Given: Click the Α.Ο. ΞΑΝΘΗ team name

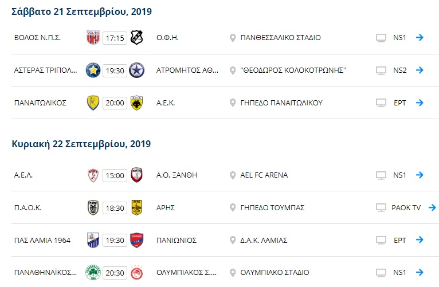Looking at the screenshot, I should pyautogui.click(x=177, y=175).
